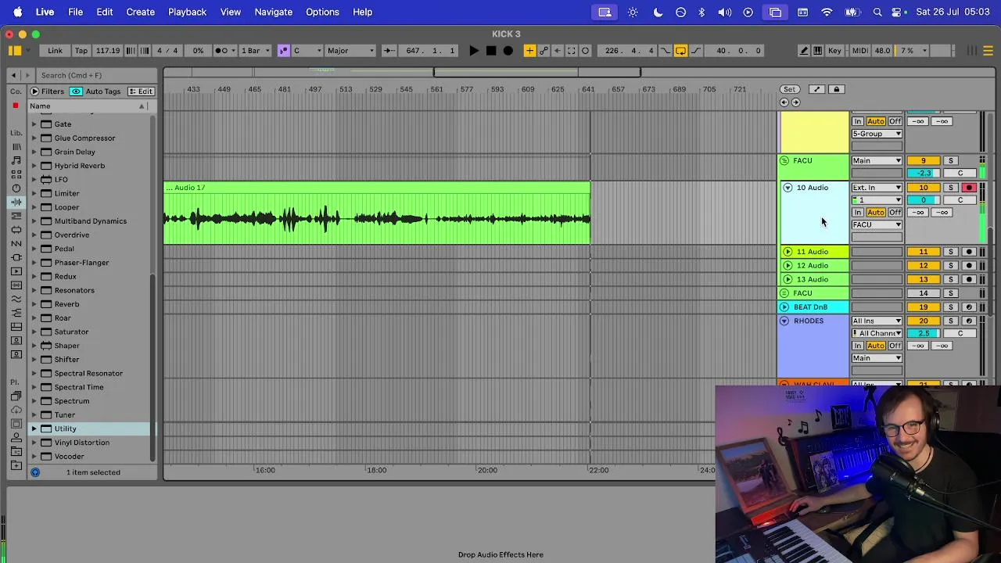Adjust the 10 Audio volume slider
This screenshot has width=1001, height=563.
click(924, 200)
